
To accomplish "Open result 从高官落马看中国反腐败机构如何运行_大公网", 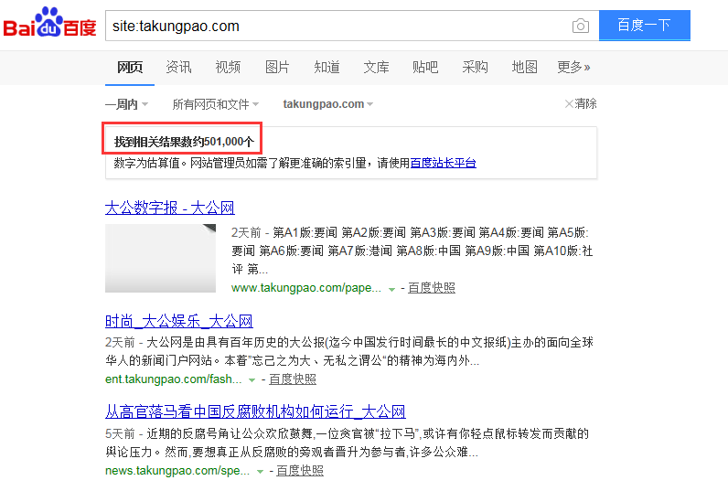I will [x=255, y=411].
